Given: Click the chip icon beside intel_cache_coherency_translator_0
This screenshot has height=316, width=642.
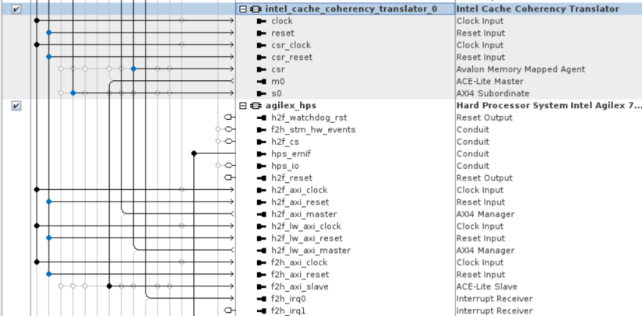Looking at the screenshot, I should [x=255, y=9].
